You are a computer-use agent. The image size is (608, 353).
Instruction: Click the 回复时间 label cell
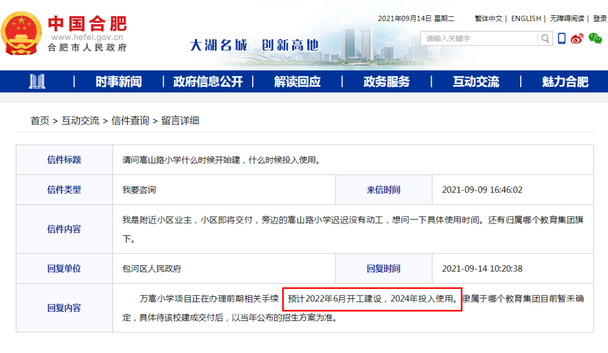[x=384, y=269]
